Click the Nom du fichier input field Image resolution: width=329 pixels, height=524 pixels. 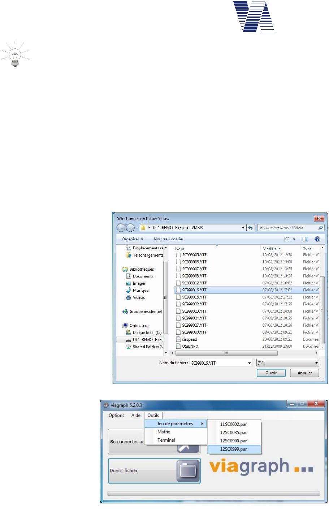[x=221, y=363]
